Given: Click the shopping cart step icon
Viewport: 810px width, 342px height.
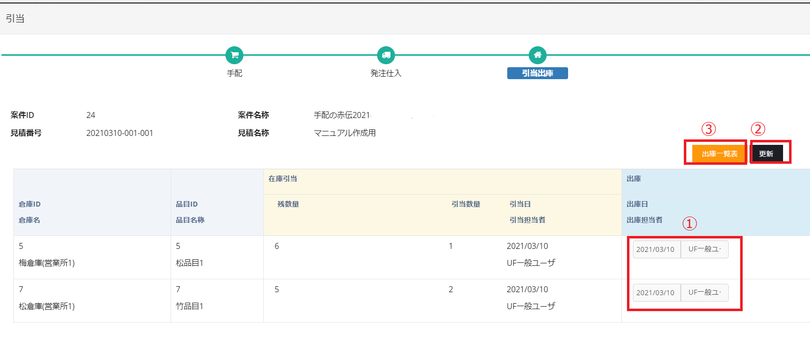Looking at the screenshot, I should pos(234,55).
